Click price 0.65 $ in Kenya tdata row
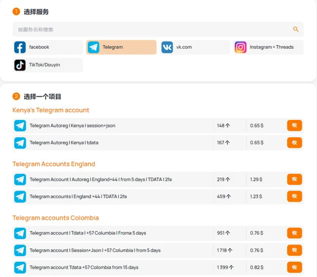 click(x=257, y=143)
